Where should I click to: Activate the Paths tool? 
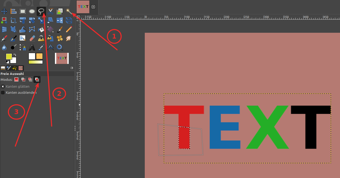coord(23,47)
